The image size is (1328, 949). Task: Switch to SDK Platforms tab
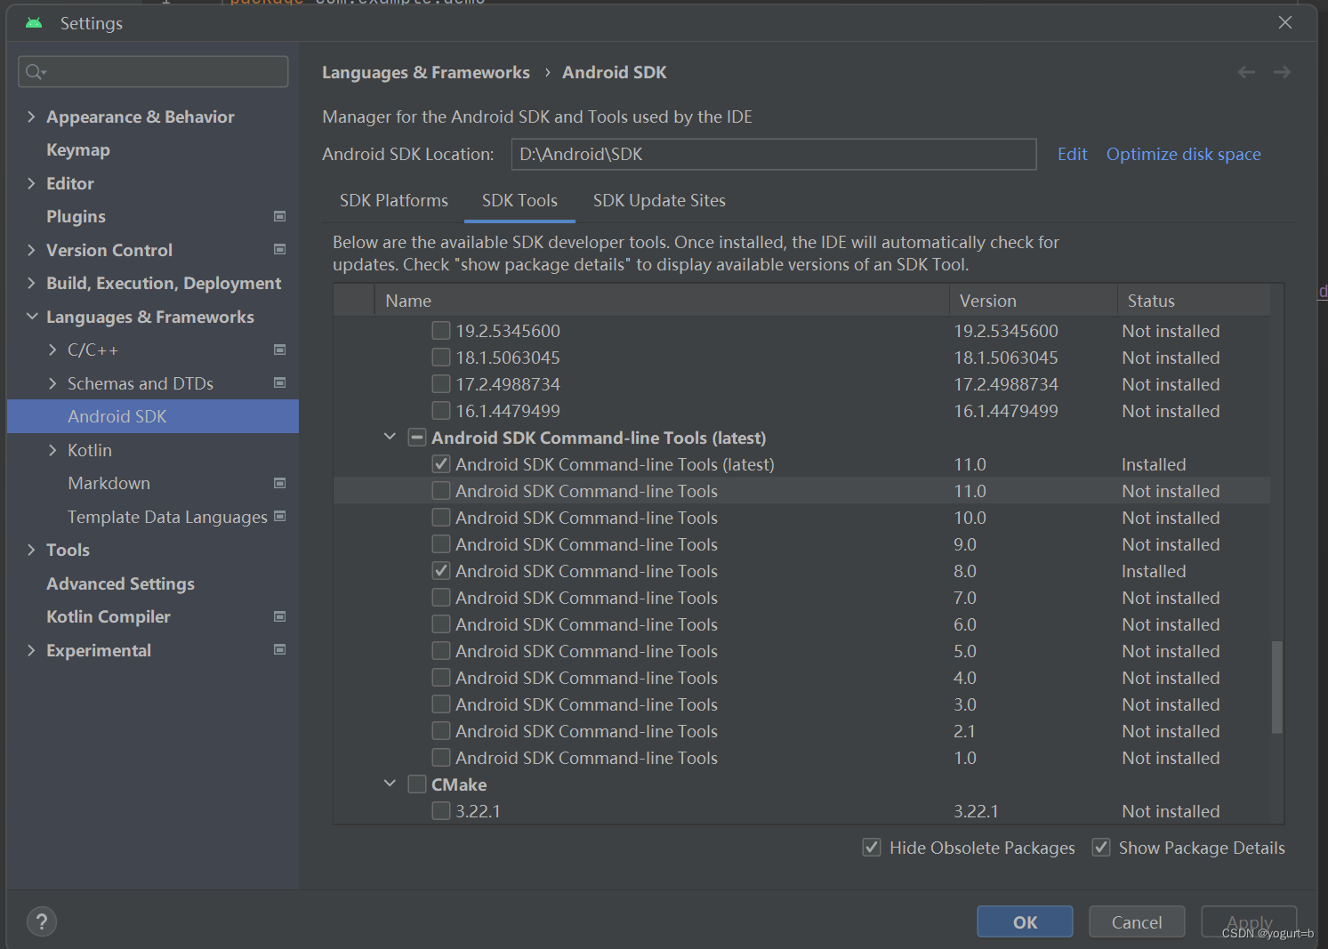(x=393, y=201)
